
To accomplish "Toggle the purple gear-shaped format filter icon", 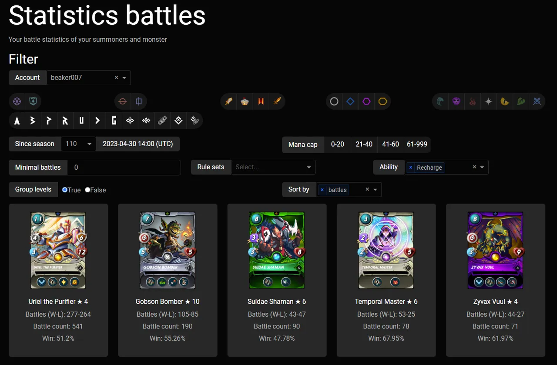I will [x=17, y=102].
